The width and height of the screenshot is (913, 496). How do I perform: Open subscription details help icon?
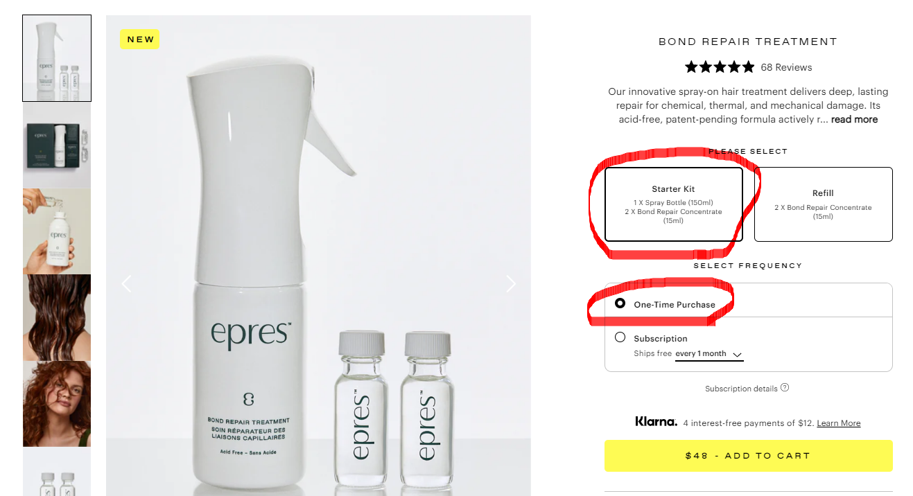(x=785, y=388)
